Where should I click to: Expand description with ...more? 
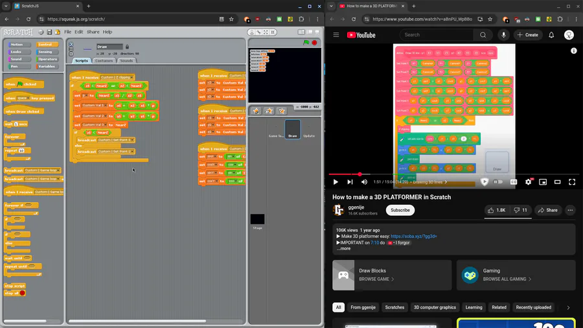343,249
